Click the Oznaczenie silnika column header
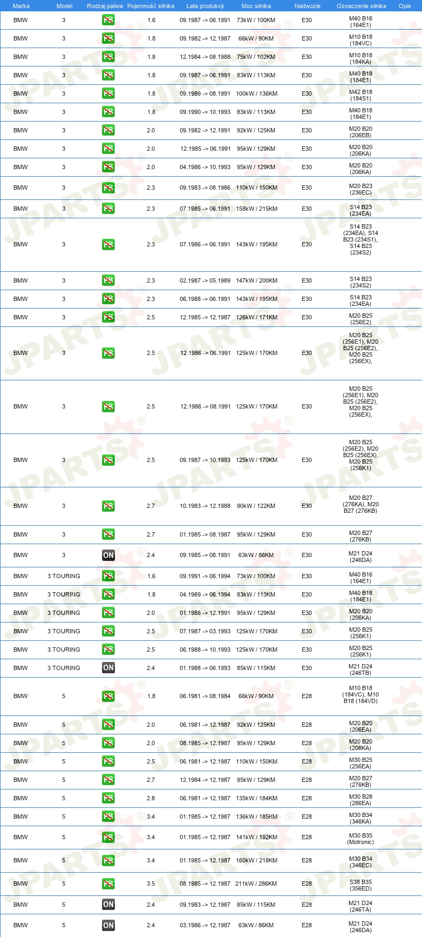This screenshot has height=937, width=422. pyautogui.click(x=362, y=6)
